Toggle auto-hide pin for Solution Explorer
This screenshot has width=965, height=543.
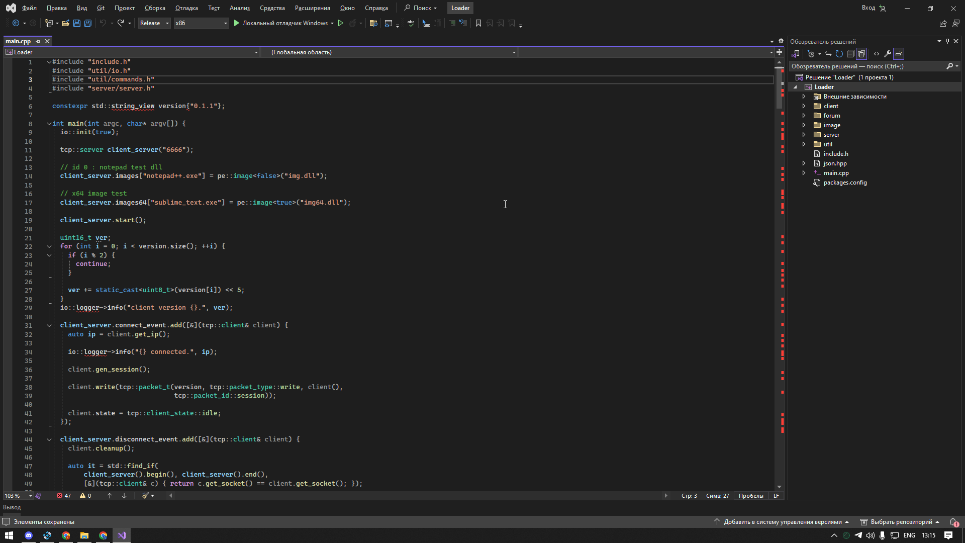[x=947, y=41]
